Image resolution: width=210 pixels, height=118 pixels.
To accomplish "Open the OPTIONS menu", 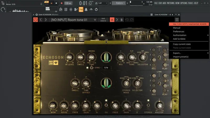I will [x=184, y=3].
